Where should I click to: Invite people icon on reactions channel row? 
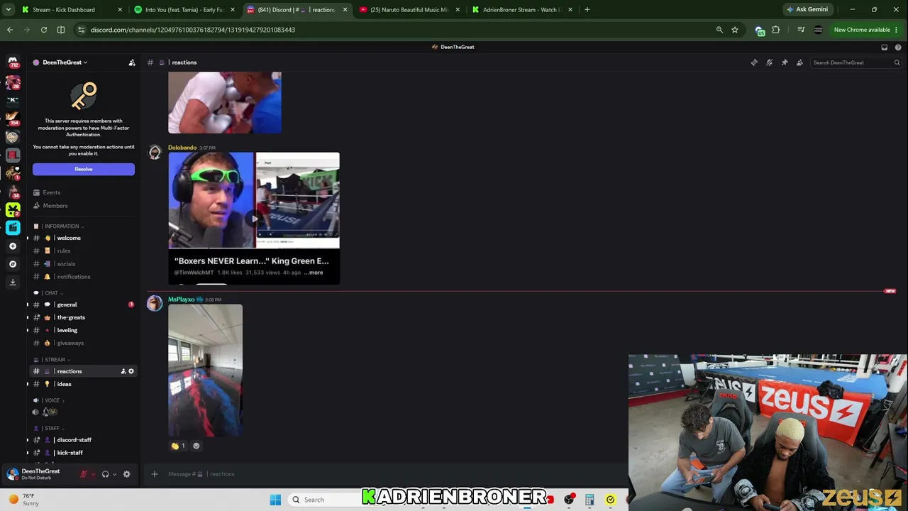coord(123,371)
